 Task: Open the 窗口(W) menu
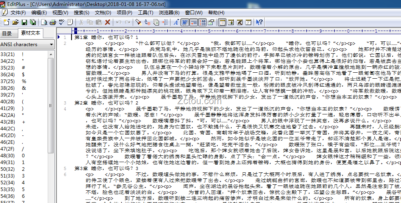(194, 13)
